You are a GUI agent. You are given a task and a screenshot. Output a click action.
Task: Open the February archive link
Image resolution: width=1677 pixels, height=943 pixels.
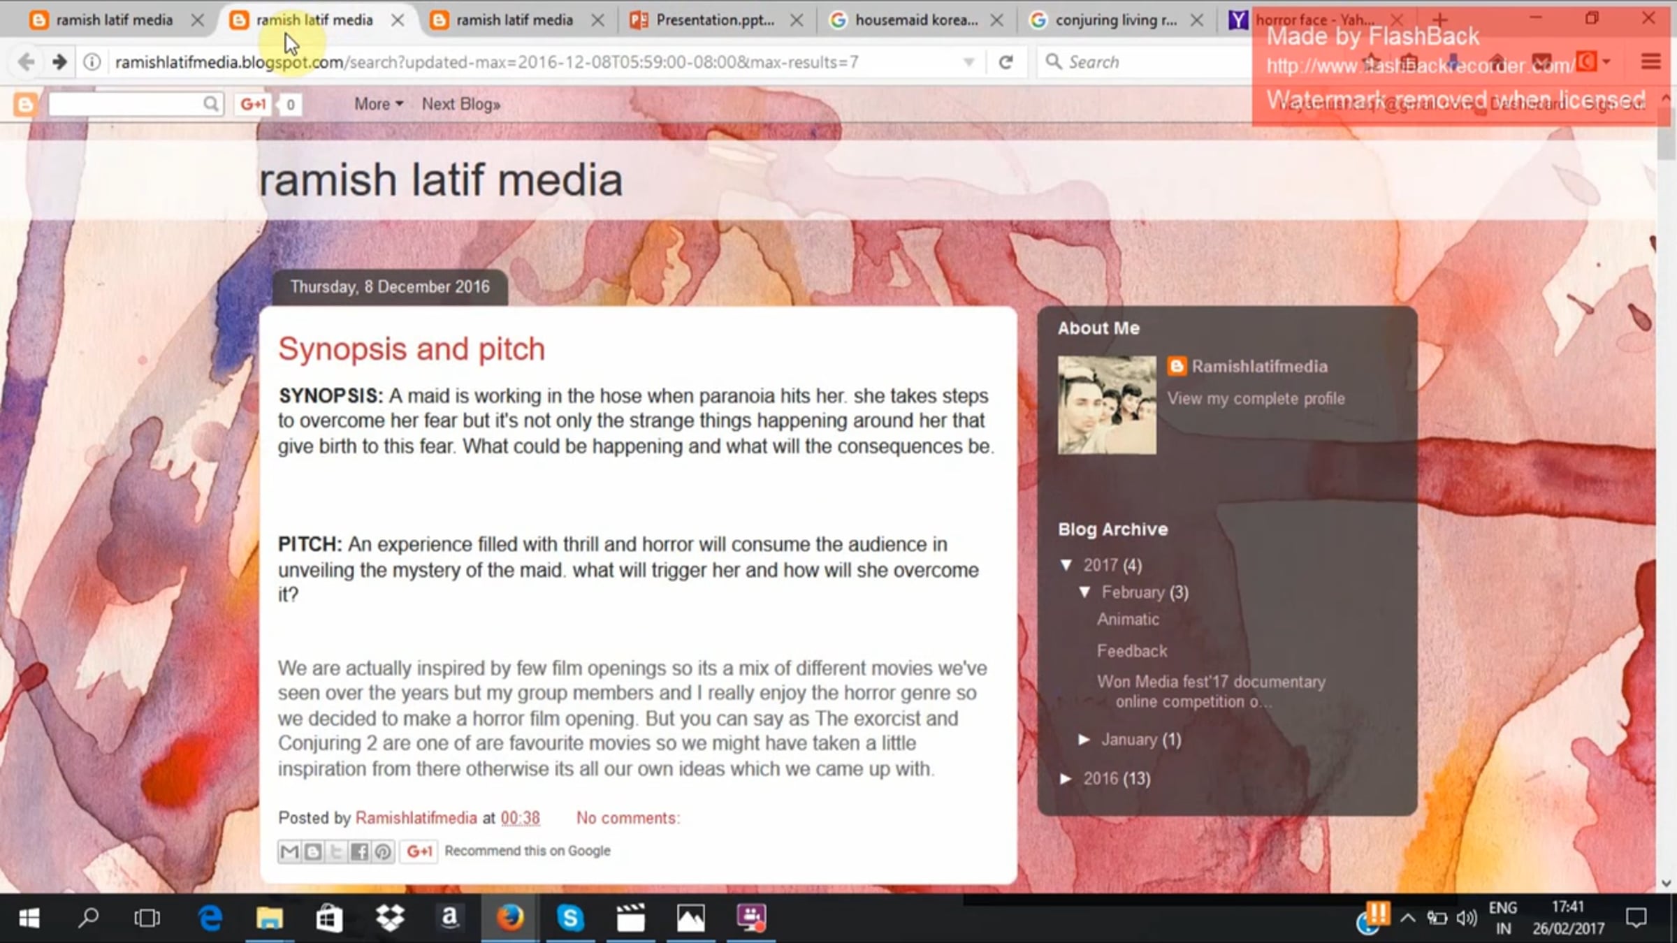point(1133,592)
